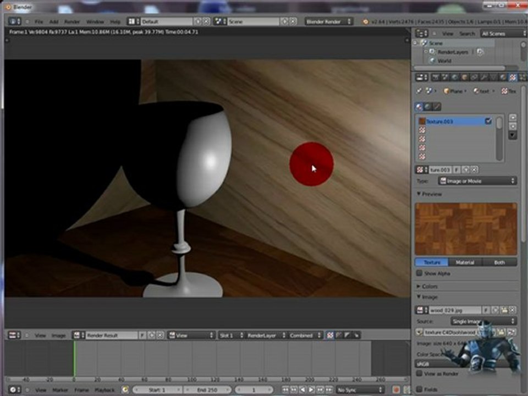Toggle the Texture.003 slot checkbox
The height and width of the screenshot is (396, 528).
click(488, 121)
